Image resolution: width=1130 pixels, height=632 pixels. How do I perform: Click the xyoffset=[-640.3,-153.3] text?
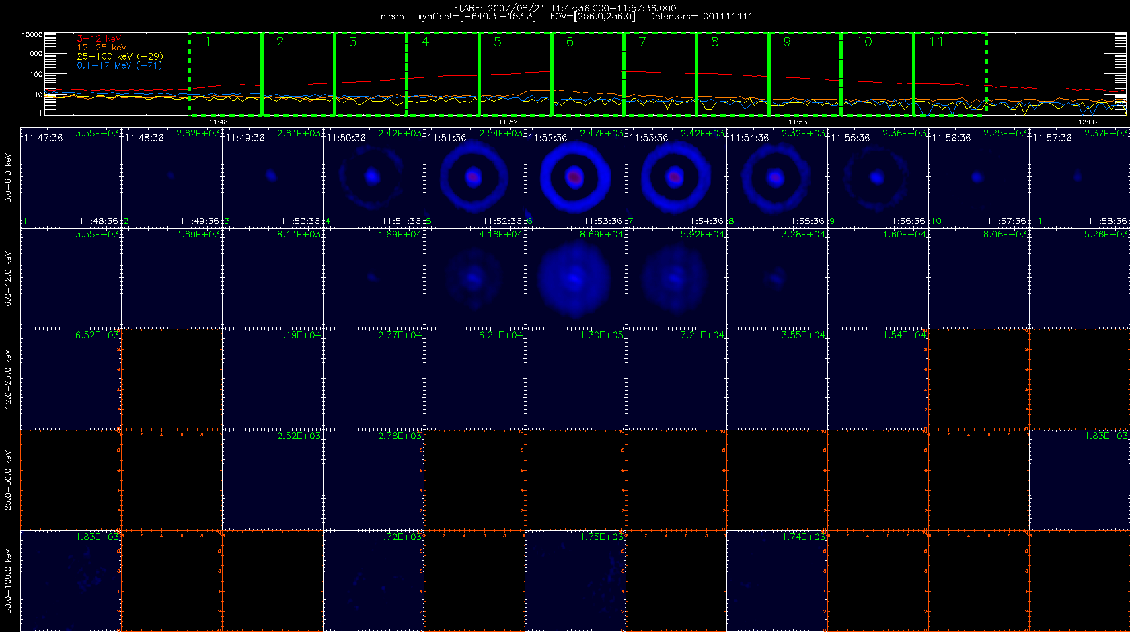click(x=477, y=17)
